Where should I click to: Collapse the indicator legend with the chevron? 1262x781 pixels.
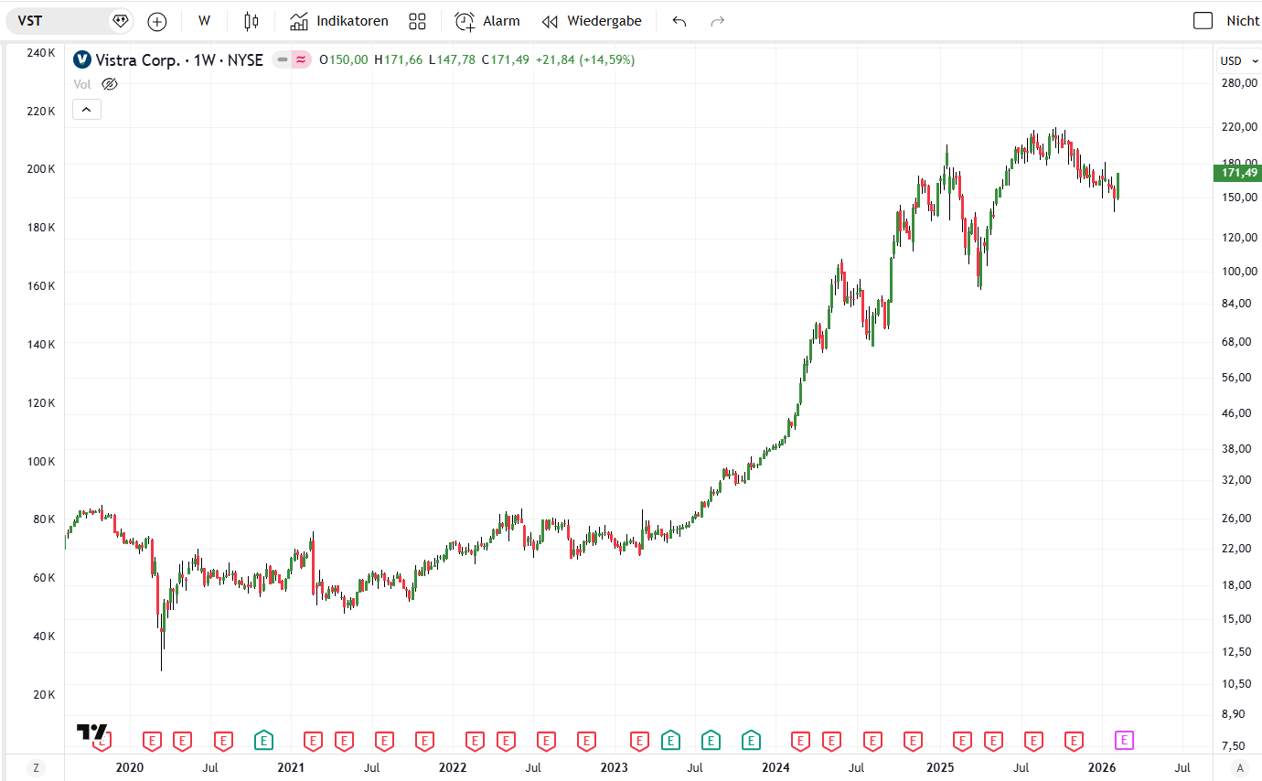tap(87, 110)
